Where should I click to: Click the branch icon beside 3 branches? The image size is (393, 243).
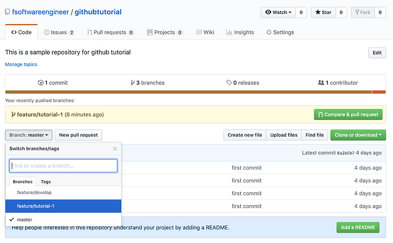click(x=133, y=82)
